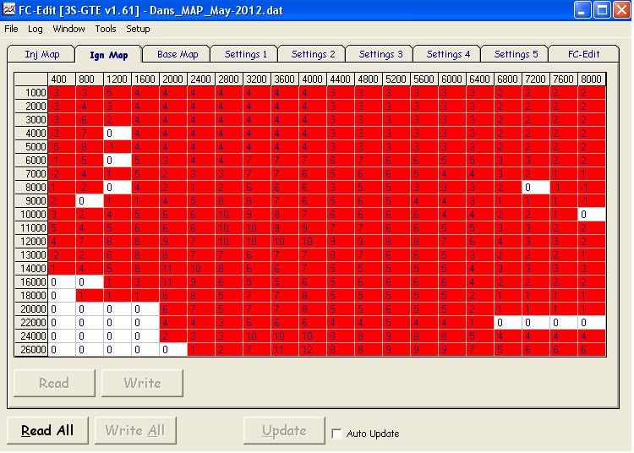634x453 pixels.
Task: Open the Setup menu
Action: pyautogui.click(x=138, y=29)
